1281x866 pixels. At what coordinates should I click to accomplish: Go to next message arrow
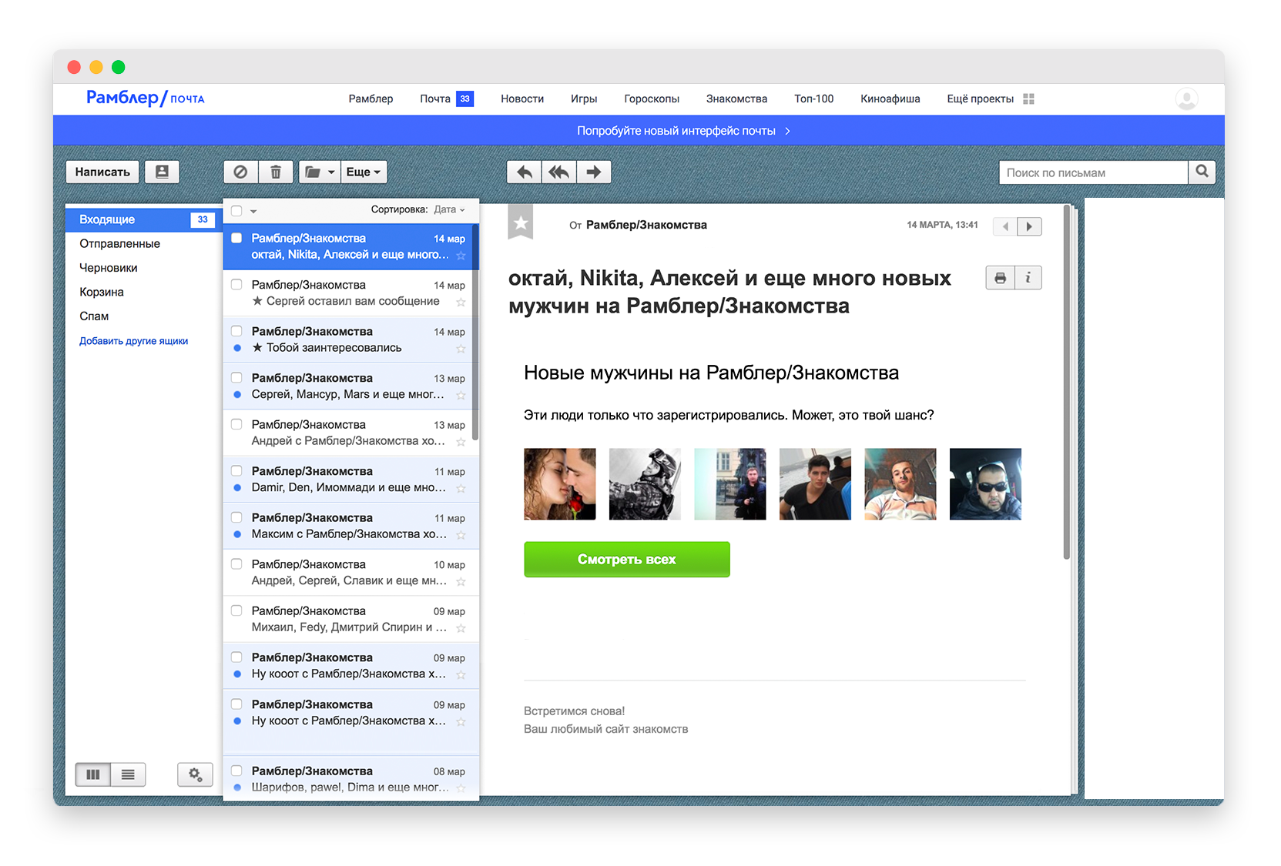click(x=1029, y=226)
